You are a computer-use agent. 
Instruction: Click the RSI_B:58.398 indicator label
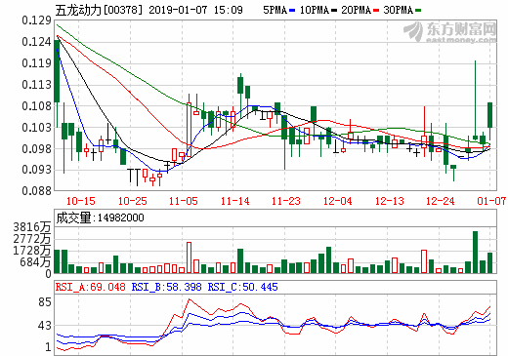[166, 287]
